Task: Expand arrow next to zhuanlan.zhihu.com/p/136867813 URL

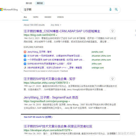Action: point(69,83)
